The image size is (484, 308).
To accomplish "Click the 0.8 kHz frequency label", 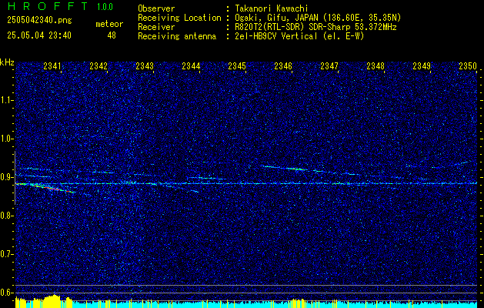I will (x=6, y=216).
